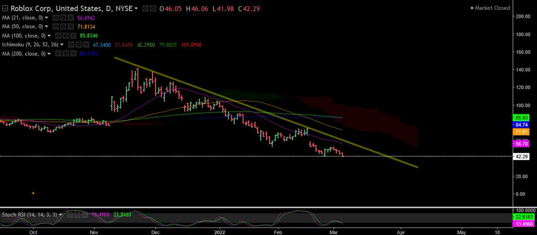Image resolution: width=537 pixels, height=235 pixels.
Task: Open the Roblox Corp symbol dropdown arrow
Action: click(x=136, y=8)
